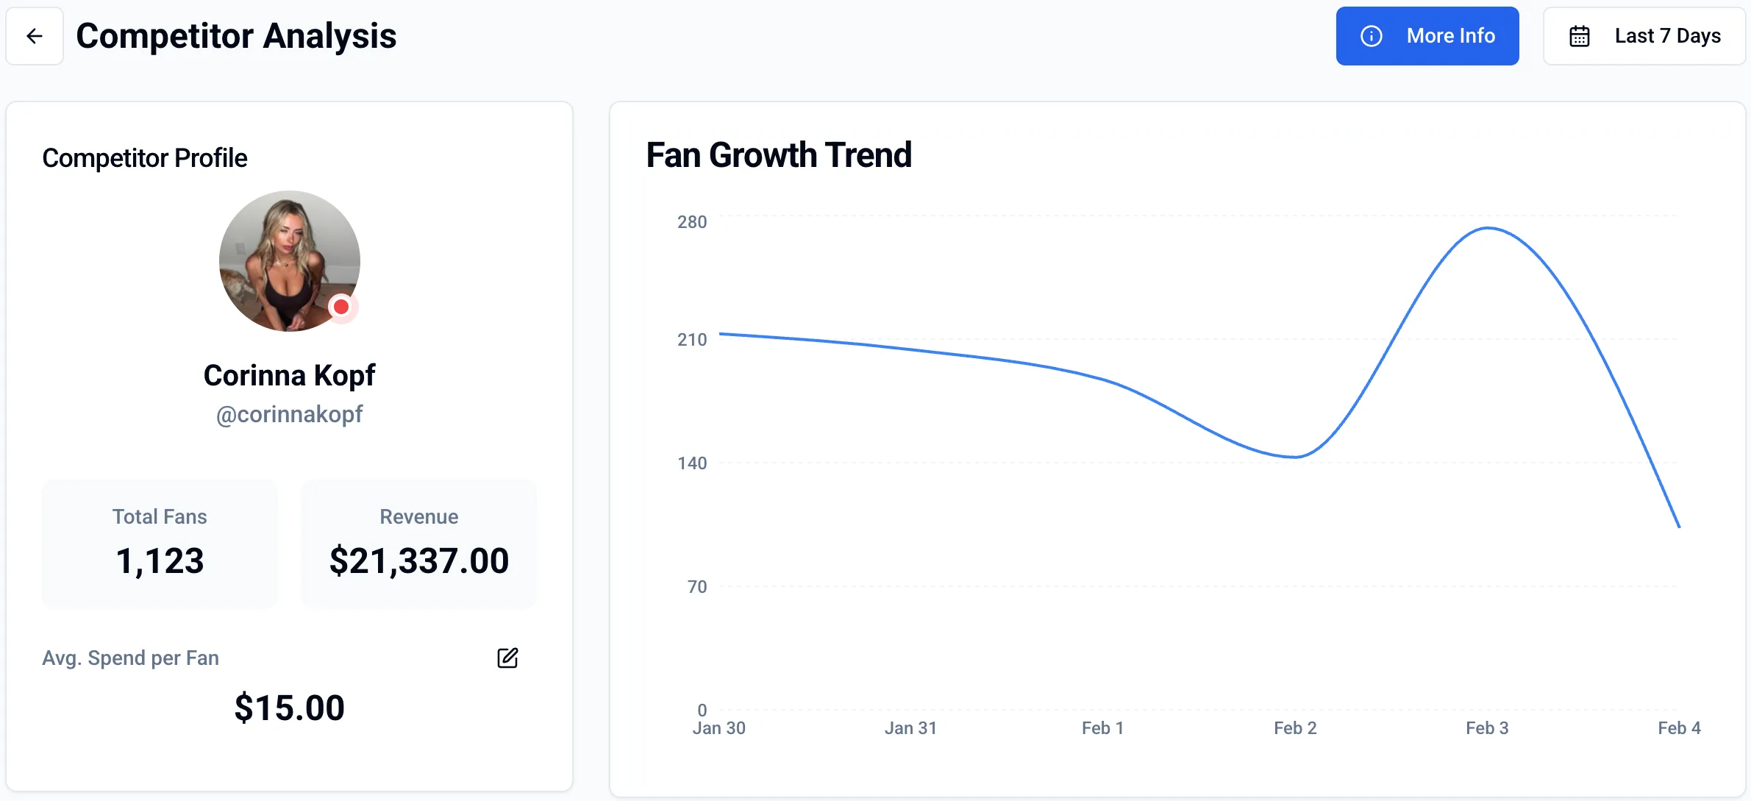Click the info circle icon in More Info

coord(1371,35)
